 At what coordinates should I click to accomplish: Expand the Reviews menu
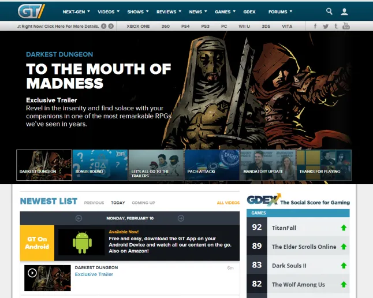click(169, 12)
